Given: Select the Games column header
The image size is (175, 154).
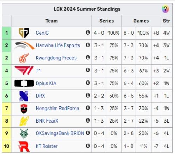Looking at the screenshot, I should (x=141, y=21).
